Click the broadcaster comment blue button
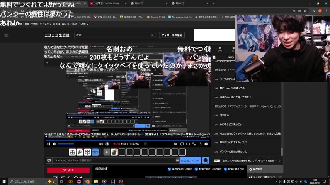330x185 pixels. click(x=190, y=160)
